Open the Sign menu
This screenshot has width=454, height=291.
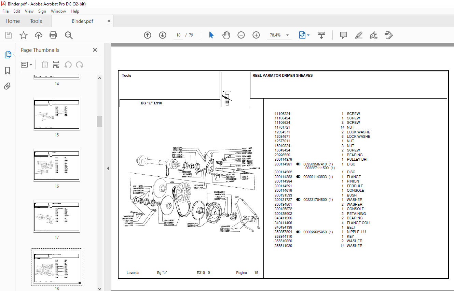click(42, 11)
